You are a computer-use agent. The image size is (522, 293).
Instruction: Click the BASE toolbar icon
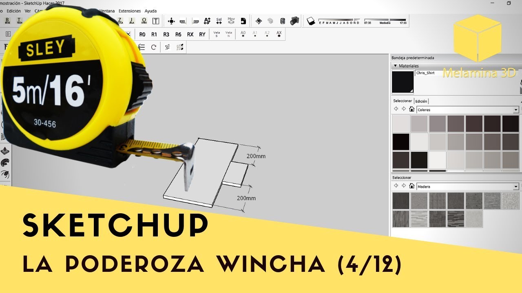[x=7, y=21]
